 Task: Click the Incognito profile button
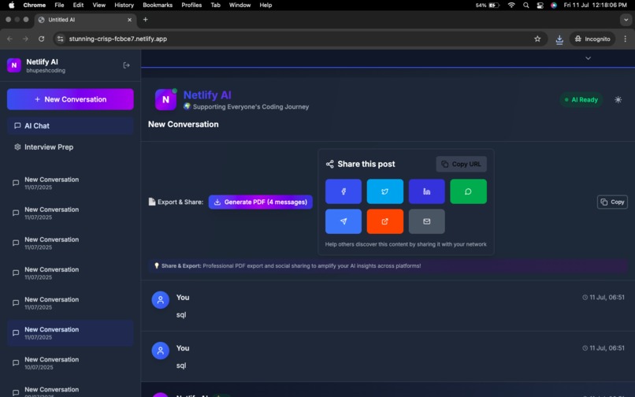pyautogui.click(x=592, y=39)
